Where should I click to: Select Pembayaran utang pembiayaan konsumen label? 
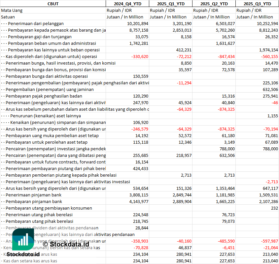tap(49, 208)
